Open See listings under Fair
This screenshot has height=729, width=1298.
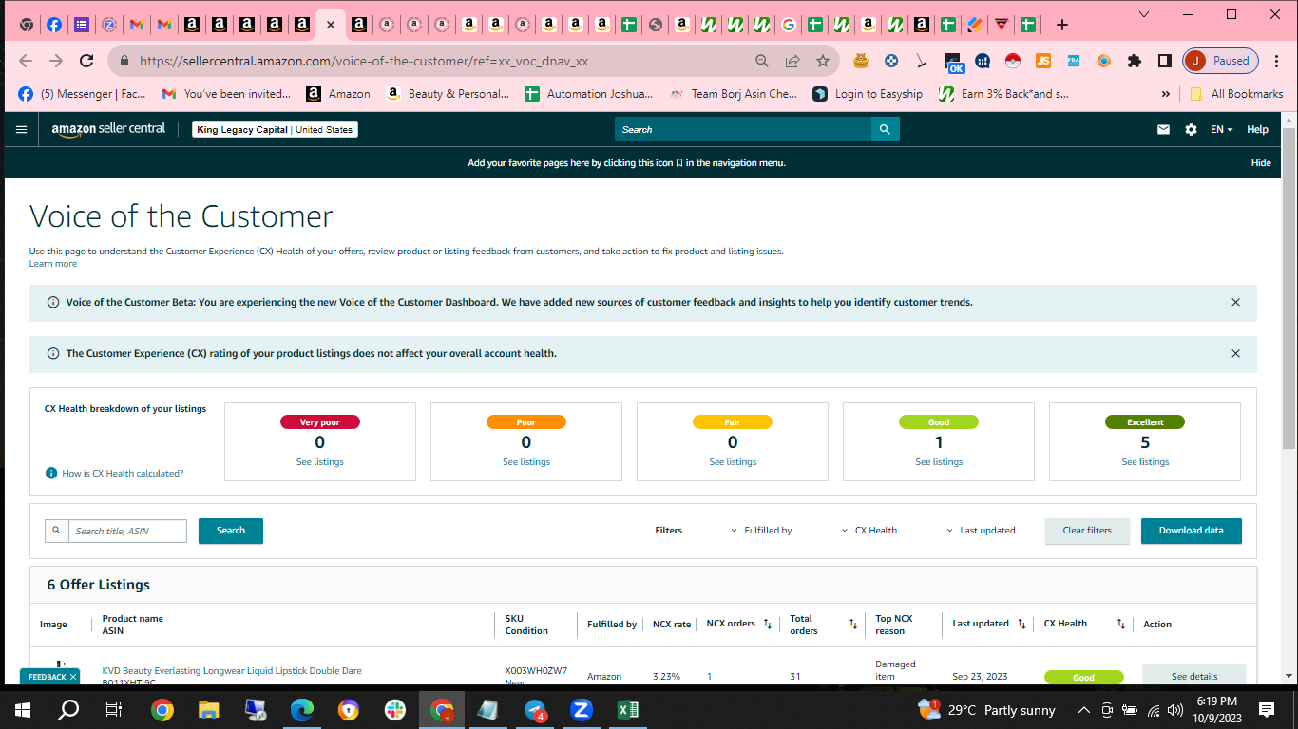[x=733, y=462]
